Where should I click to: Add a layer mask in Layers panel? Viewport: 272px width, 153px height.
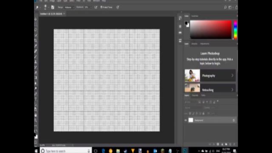coord(218,144)
